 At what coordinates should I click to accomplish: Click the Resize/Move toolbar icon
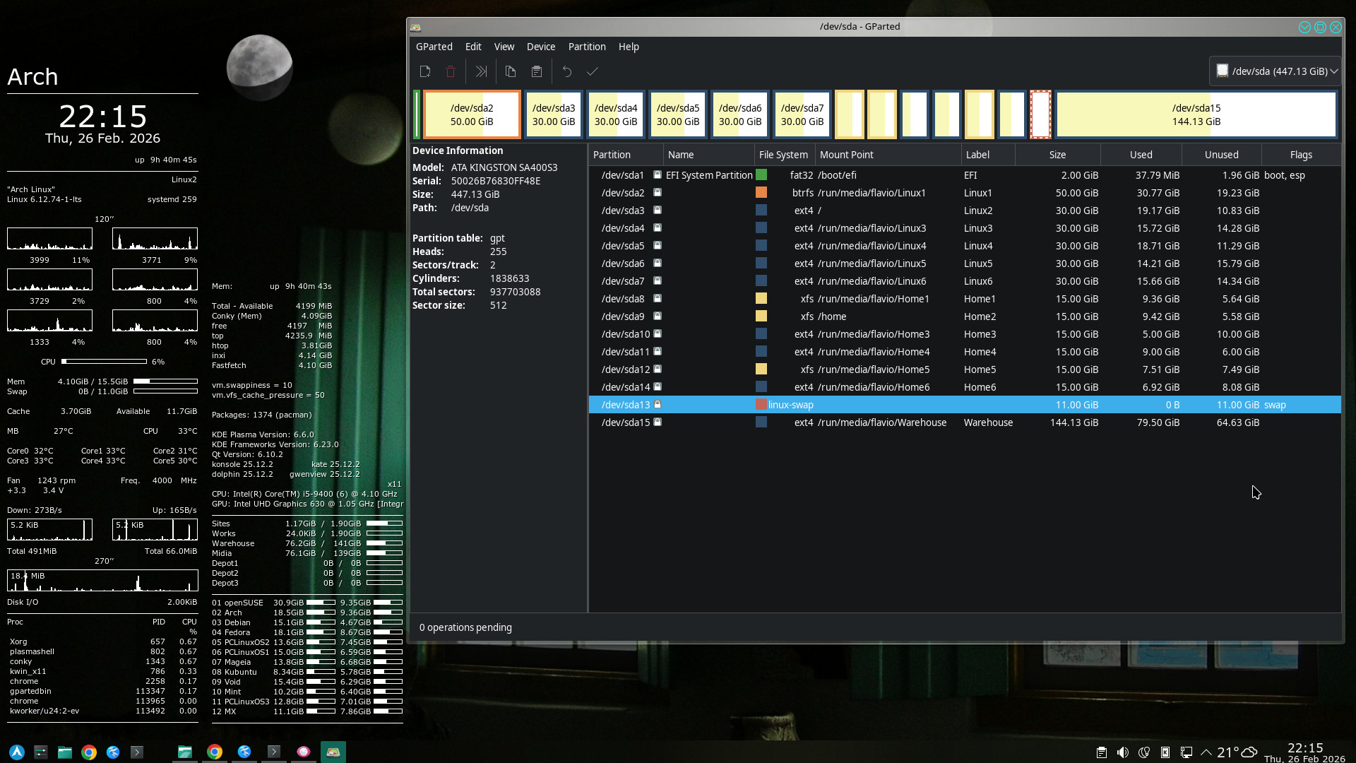tap(482, 71)
